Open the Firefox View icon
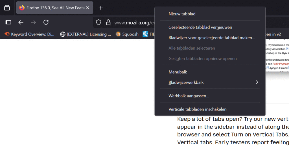 pos(7,8)
